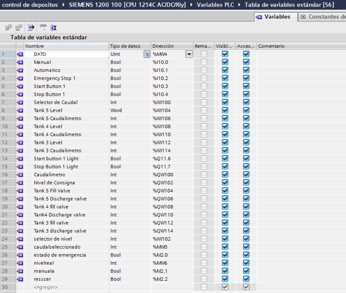Click the Visibl... column header
Screen dimensions: 346x293
(x=225, y=46)
